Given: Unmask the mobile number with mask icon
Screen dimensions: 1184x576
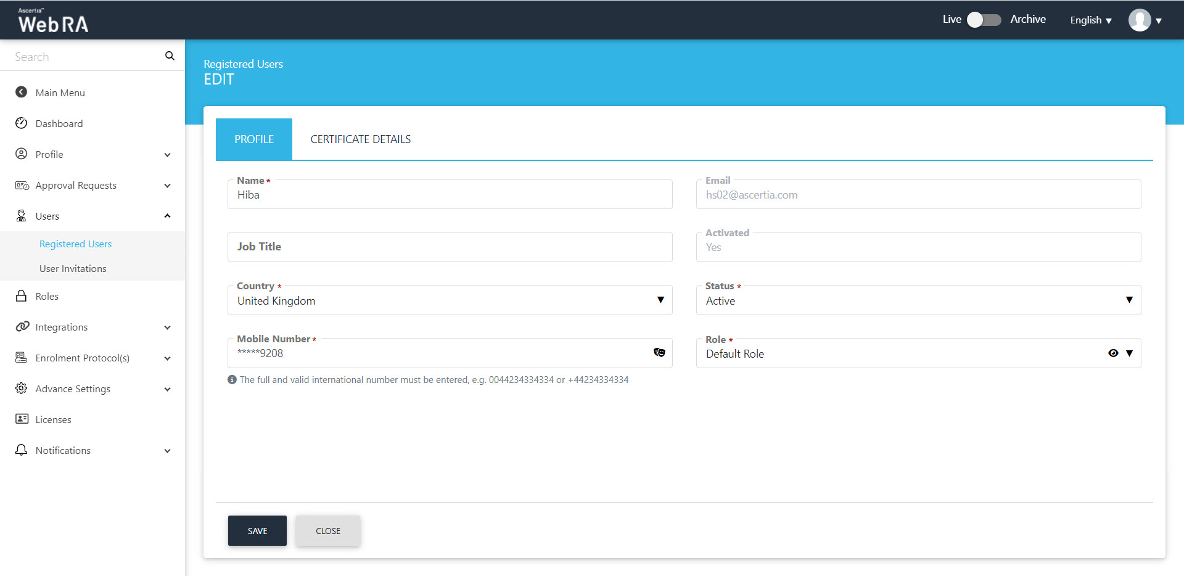Looking at the screenshot, I should tap(659, 353).
